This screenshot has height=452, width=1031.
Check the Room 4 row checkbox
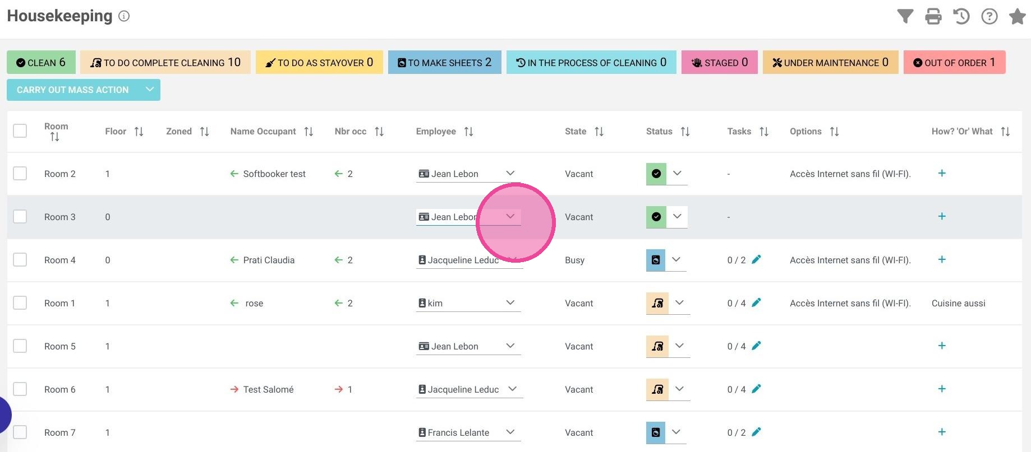(x=20, y=259)
